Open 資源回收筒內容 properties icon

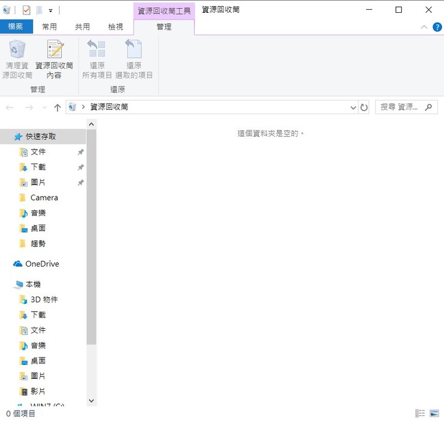pyautogui.click(x=54, y=50)
